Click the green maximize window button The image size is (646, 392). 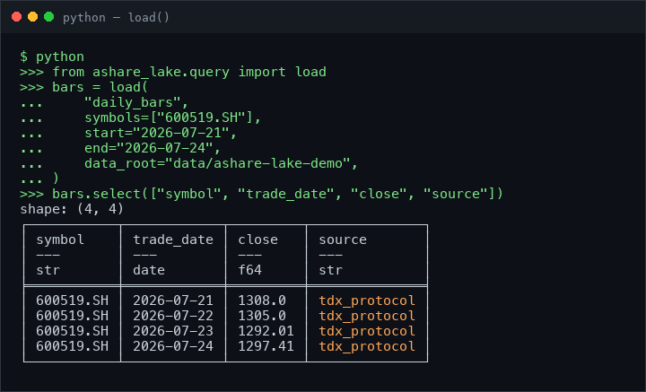(49, 17)
